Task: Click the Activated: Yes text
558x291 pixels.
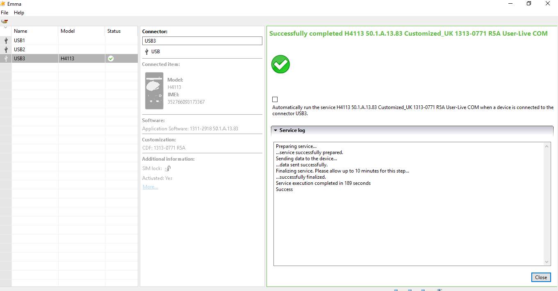Action: [x=157, y=178]
